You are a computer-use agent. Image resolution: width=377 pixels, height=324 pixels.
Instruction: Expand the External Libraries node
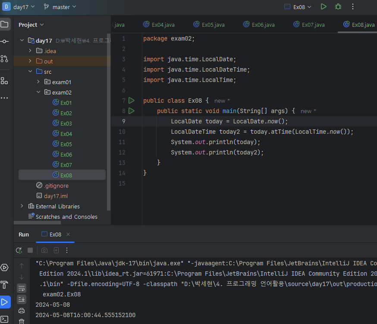[22, 206]
